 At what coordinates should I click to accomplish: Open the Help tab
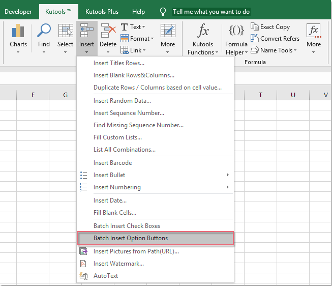click(138, 12)
